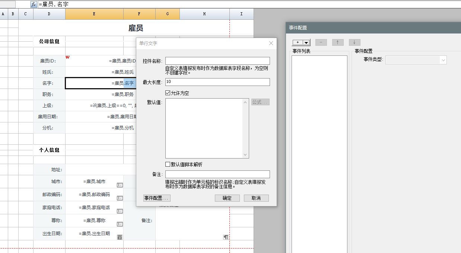
Task: Click the paragraph widget icon in 备注 cell
Action: click(226, 237)
